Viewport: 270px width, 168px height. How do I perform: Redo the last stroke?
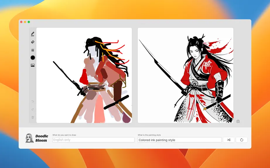33,109
